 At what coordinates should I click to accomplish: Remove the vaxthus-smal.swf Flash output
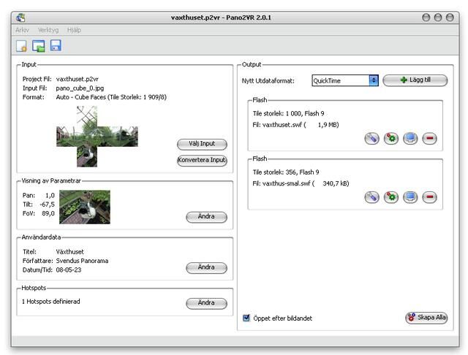[429, 196]
